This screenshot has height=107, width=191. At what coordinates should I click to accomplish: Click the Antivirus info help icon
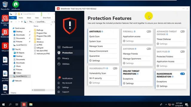click(102, 32)
